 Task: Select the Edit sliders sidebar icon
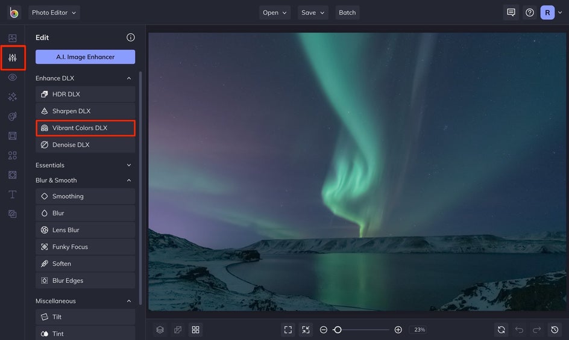pyautogui.click(x=12, y=58)
